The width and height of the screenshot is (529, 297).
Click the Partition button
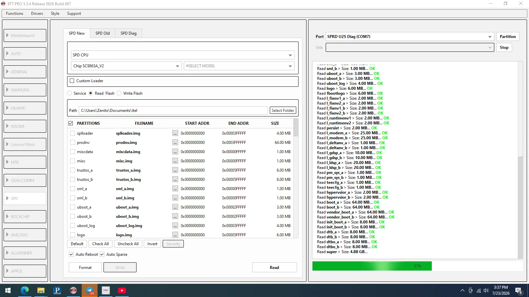508,37
